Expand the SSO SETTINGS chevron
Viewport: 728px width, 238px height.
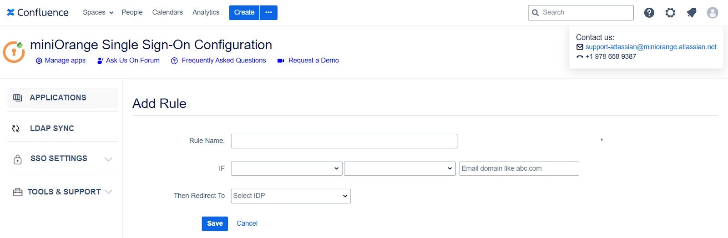(108, 159)
